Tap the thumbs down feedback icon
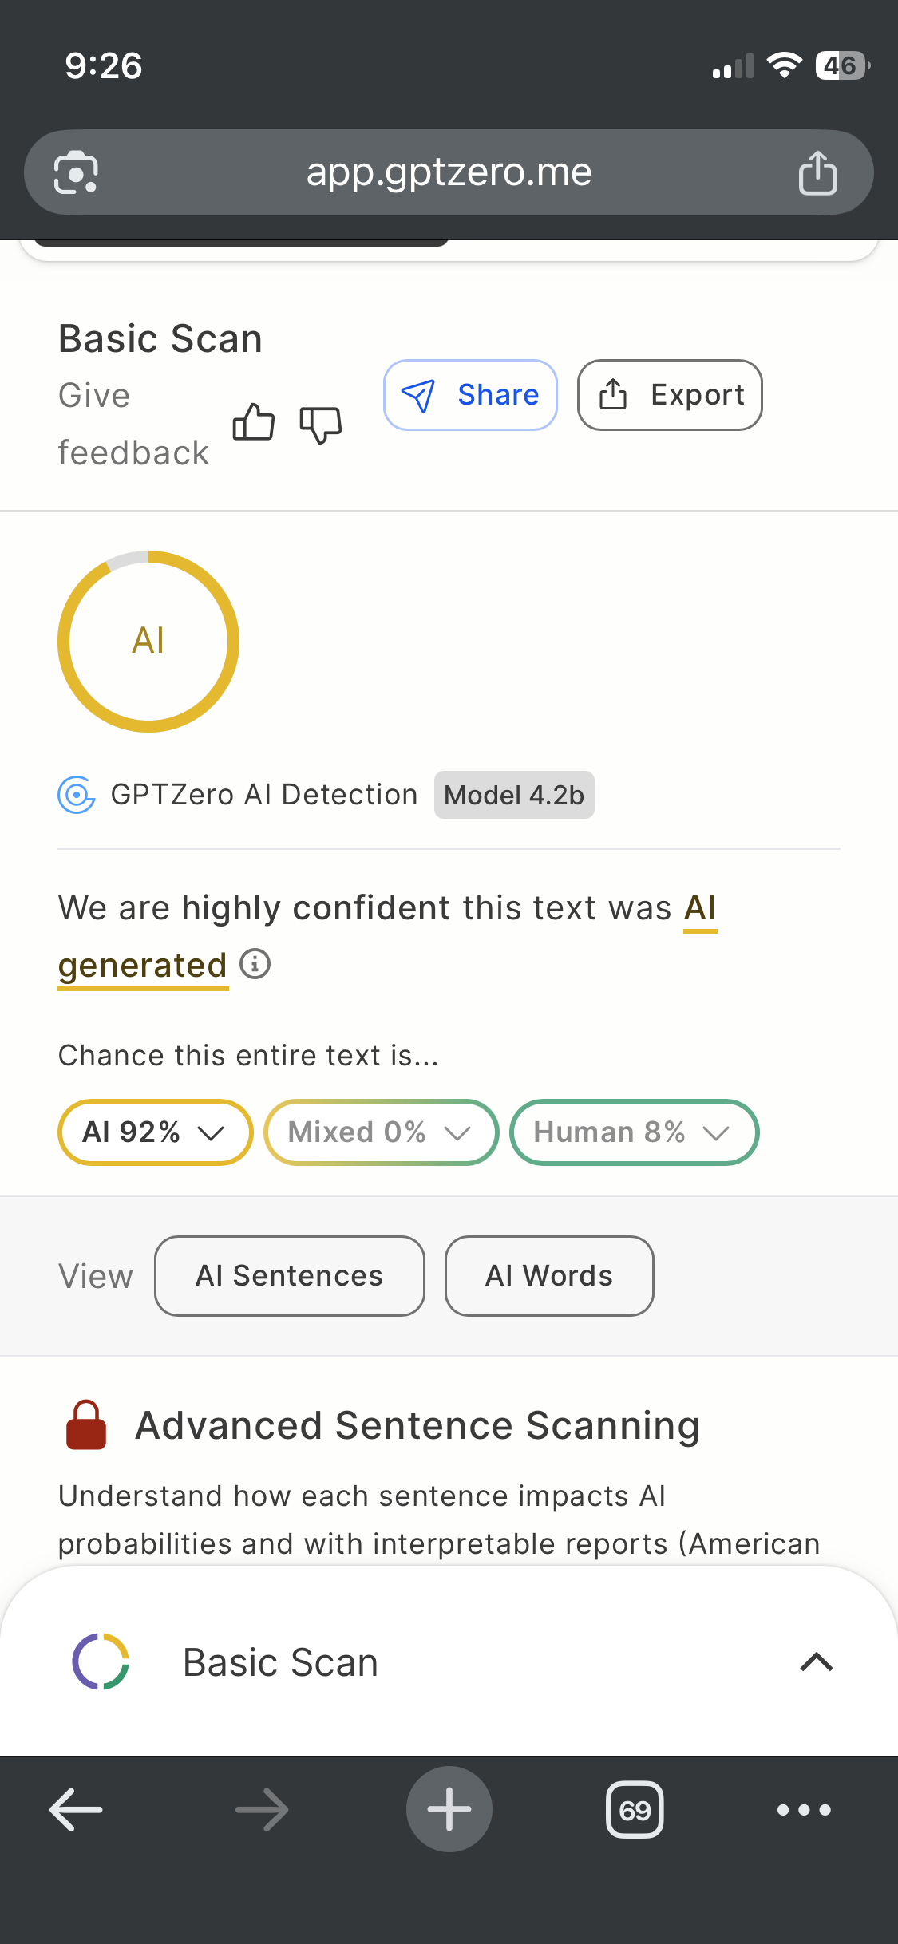This screenshot has height=1944, width=898. (x=320, y=424)
